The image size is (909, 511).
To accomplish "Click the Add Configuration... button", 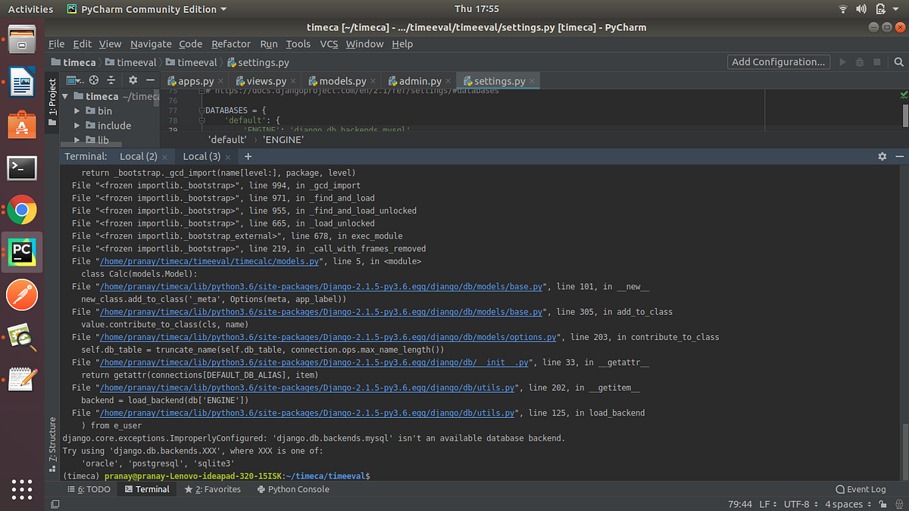I will tap(778, 62).
